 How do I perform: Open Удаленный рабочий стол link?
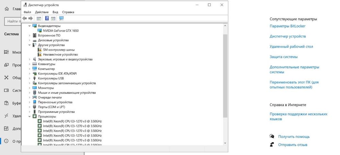point(291,46)
